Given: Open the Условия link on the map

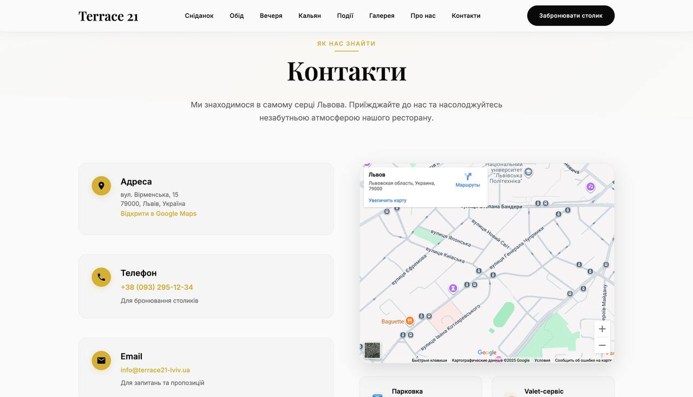Looking at the screenshot, I should pos(542,360).
